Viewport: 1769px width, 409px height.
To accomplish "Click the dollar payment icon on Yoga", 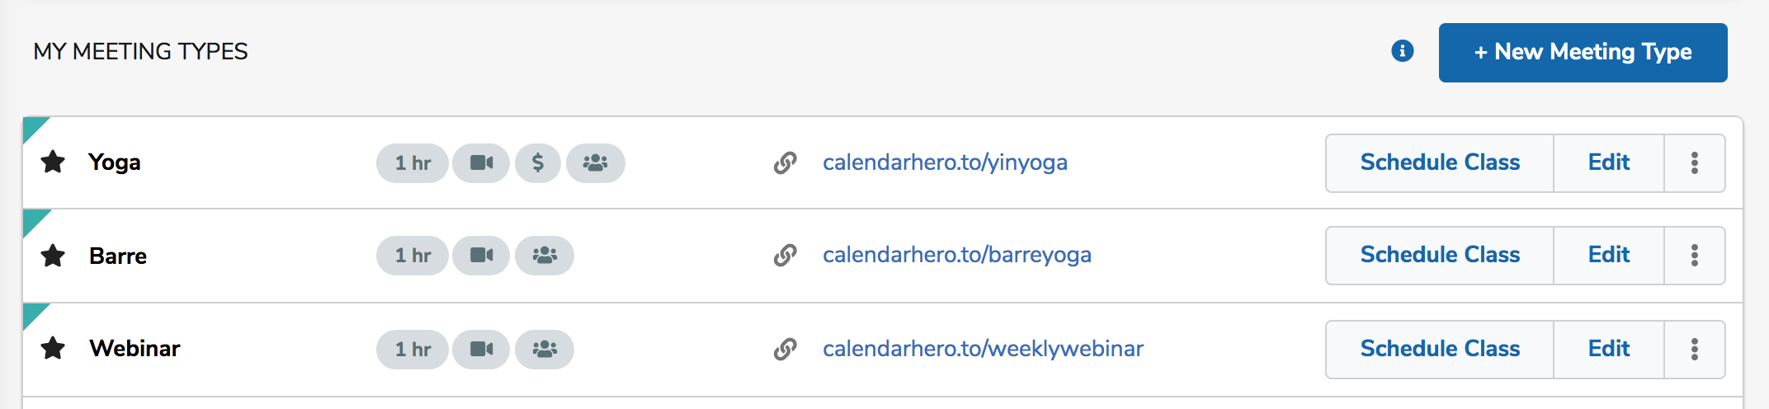I will tap(538, 162).
